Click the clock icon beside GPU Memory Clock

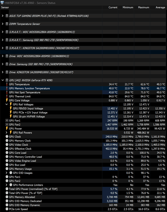point(7,141)
